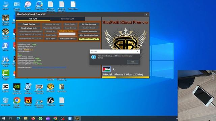This screenshot has height=121, width=216.
Task: Open the Control Panel desktop shortcut
Action: 17,6
